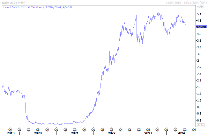This screenshot has height=140, width=208.
Task: Click the 3.9 yield axis label
Action: pos(200,41)
